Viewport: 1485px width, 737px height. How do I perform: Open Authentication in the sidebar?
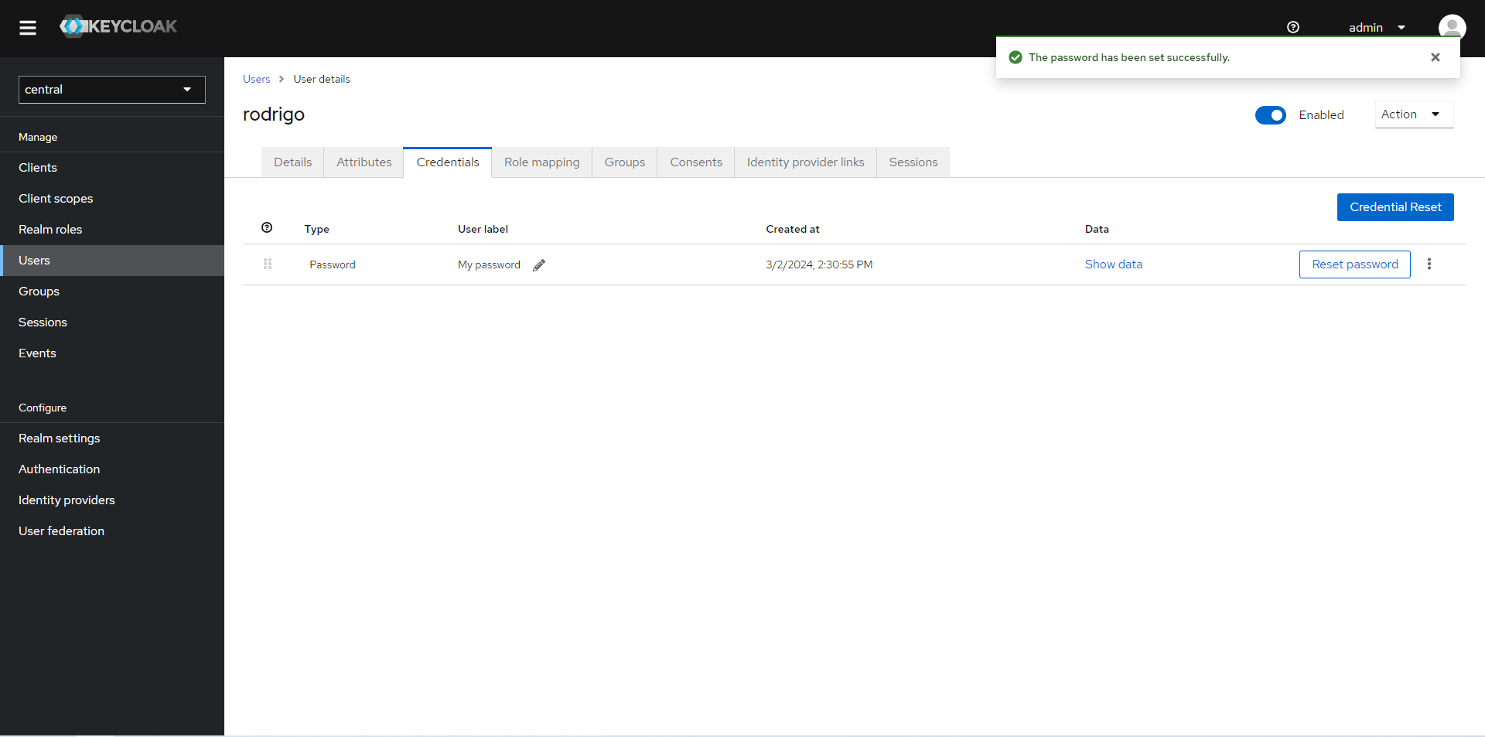click(x=112, y=469)
